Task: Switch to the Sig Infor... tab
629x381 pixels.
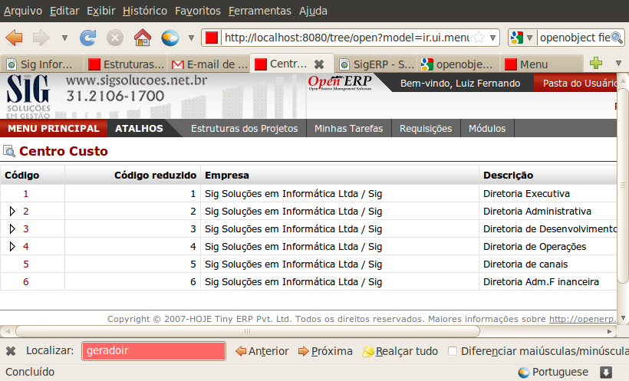Action: click(41, 64)
